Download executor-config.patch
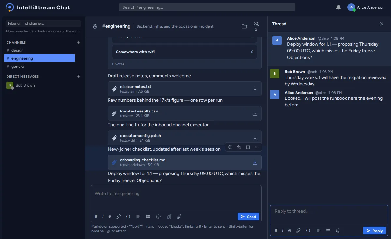391x239 pixels. (255, 138)
